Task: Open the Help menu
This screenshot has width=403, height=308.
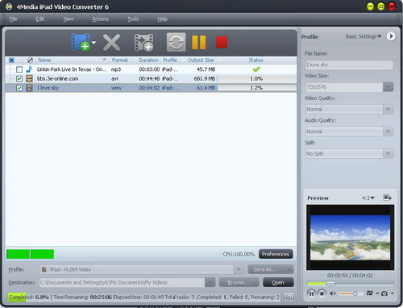Action: pos(162,19)
